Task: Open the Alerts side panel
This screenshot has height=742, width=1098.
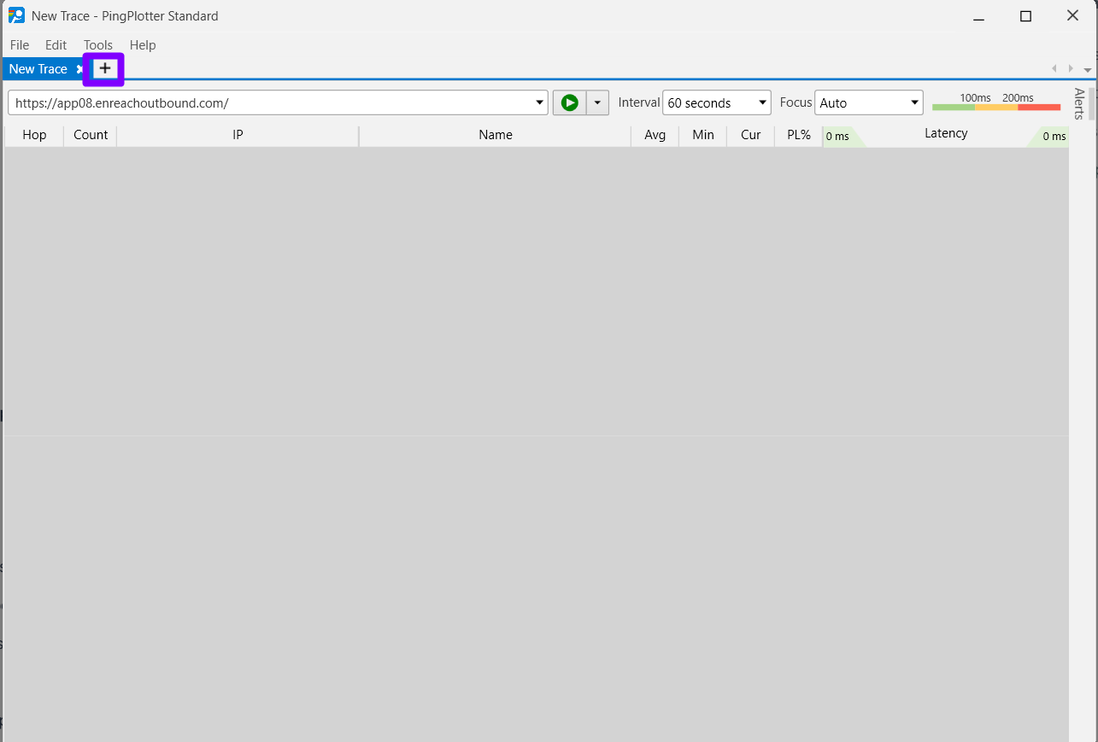Action: (x=1080, y=103)
